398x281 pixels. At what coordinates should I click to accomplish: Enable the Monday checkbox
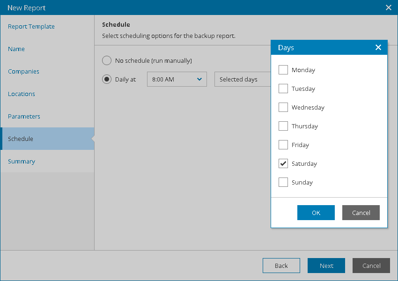[x=283, y=70]
